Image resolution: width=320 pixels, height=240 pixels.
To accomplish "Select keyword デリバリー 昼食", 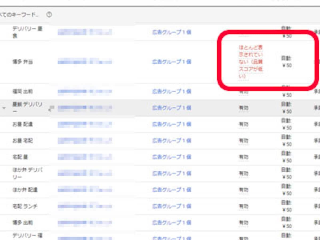I will (x=27, y=32).
